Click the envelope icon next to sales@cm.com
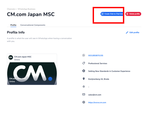The height and width of the screenshot is (117, 150). click(x=84, y=94)
